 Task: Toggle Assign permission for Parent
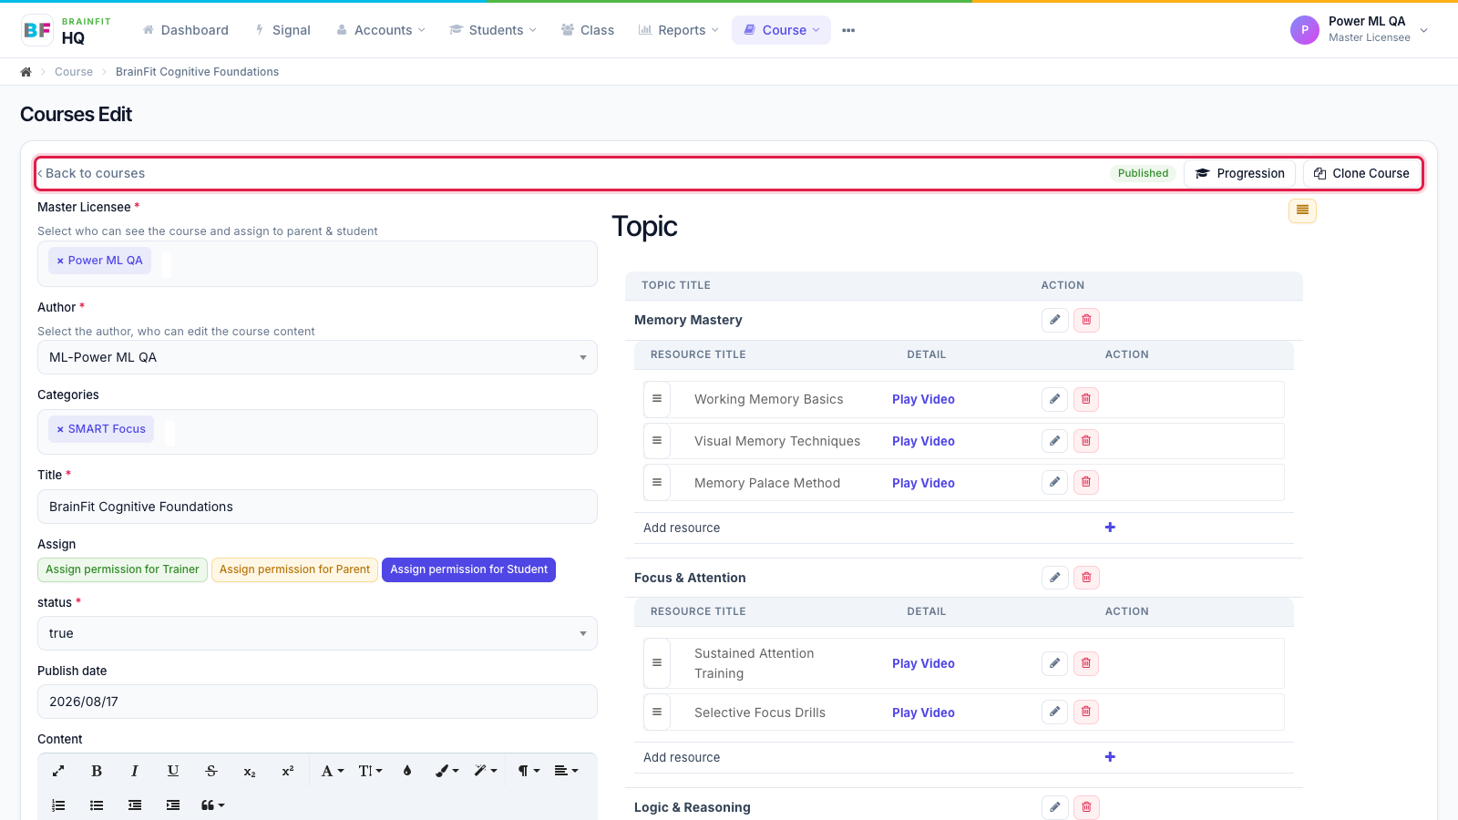click(294, 569)
